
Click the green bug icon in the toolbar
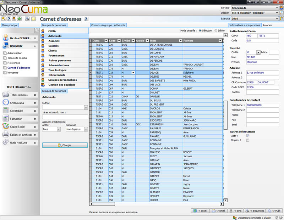pos(19,19)
